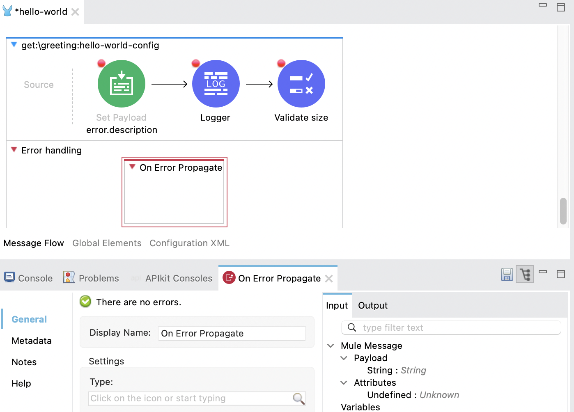Click inside the Display Name input field
The width and height of the screenshot is (574, 412).
point(232,333)
